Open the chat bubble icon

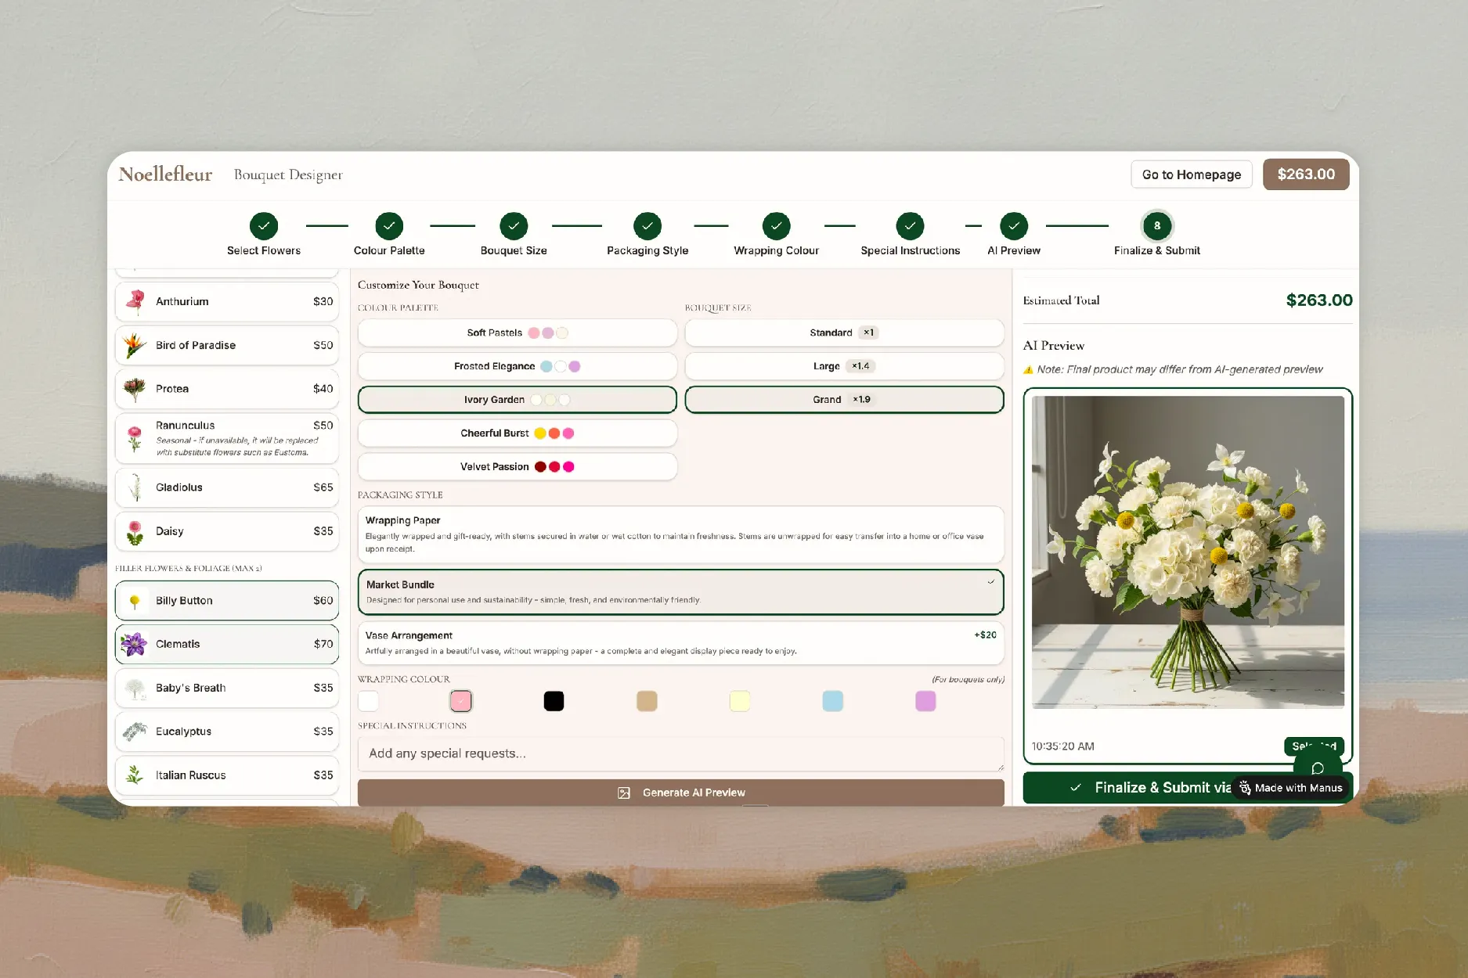[x=1318, y=768]
